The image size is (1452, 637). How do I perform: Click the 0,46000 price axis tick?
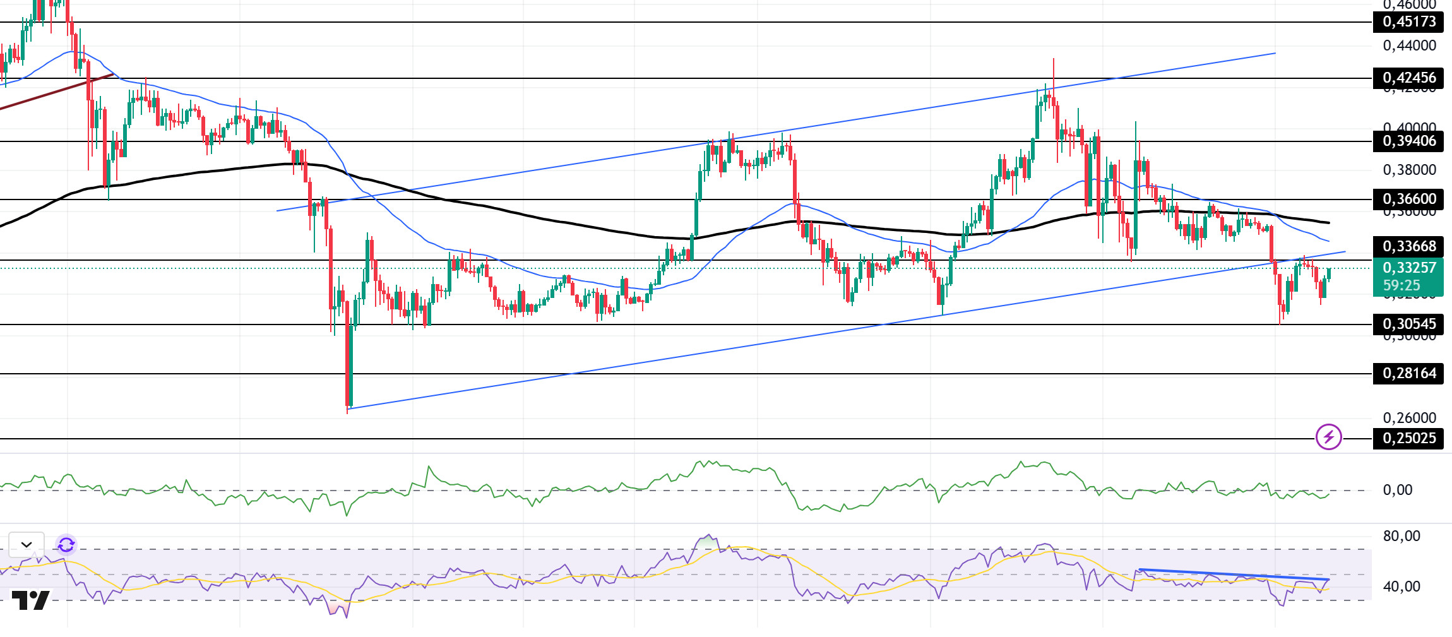1409,4
